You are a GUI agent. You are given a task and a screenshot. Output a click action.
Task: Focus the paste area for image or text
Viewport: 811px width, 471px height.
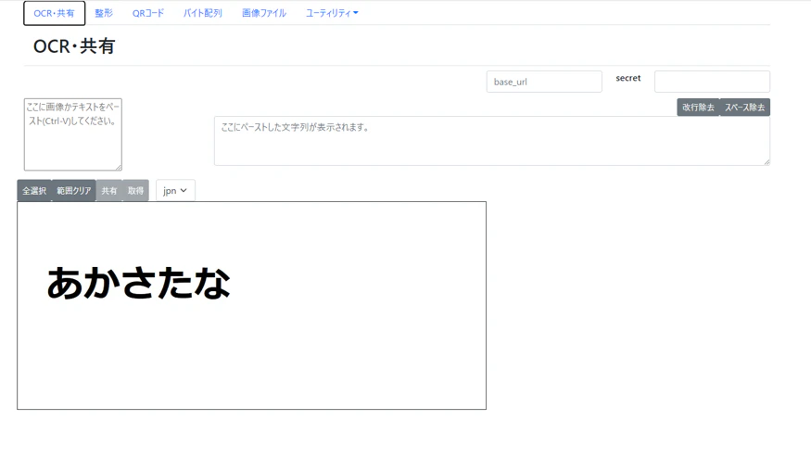(73, 134)
